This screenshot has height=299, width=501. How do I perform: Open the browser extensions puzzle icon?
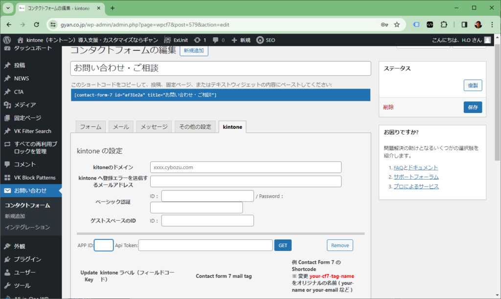(x=444, y=24)
